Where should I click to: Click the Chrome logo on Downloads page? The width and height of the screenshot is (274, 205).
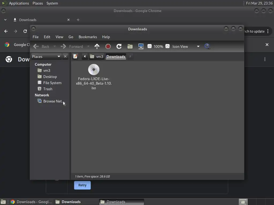pyautogui.click(x=9, y=59)
